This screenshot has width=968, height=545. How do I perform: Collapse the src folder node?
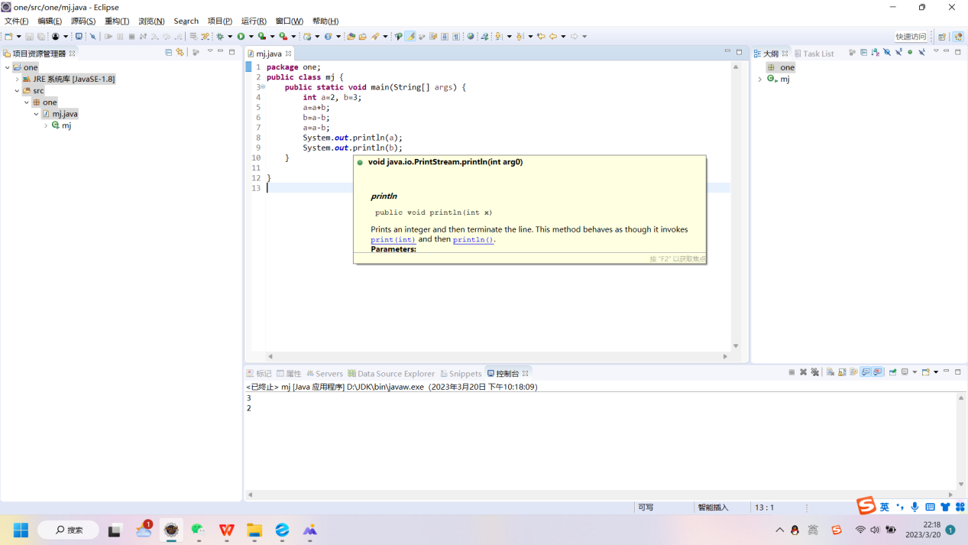pyautogui.click(x=18, y=90)
